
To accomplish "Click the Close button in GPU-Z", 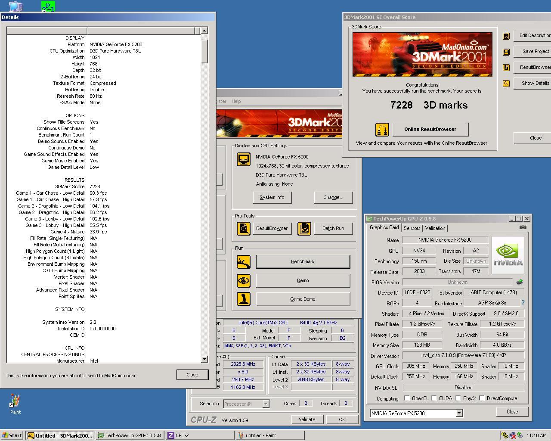I will pyautogui.click(x=512, y=412).
